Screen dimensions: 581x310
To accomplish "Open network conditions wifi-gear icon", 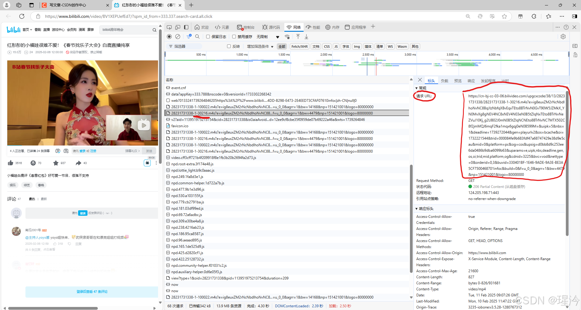I will point(287,37).
